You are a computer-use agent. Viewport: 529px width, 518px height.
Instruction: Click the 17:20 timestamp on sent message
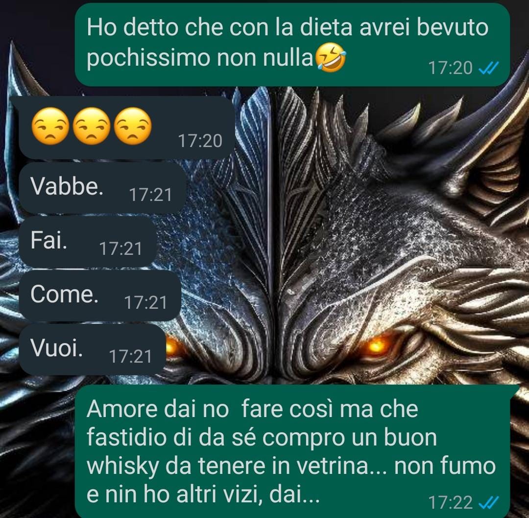[x=451, y=68]
